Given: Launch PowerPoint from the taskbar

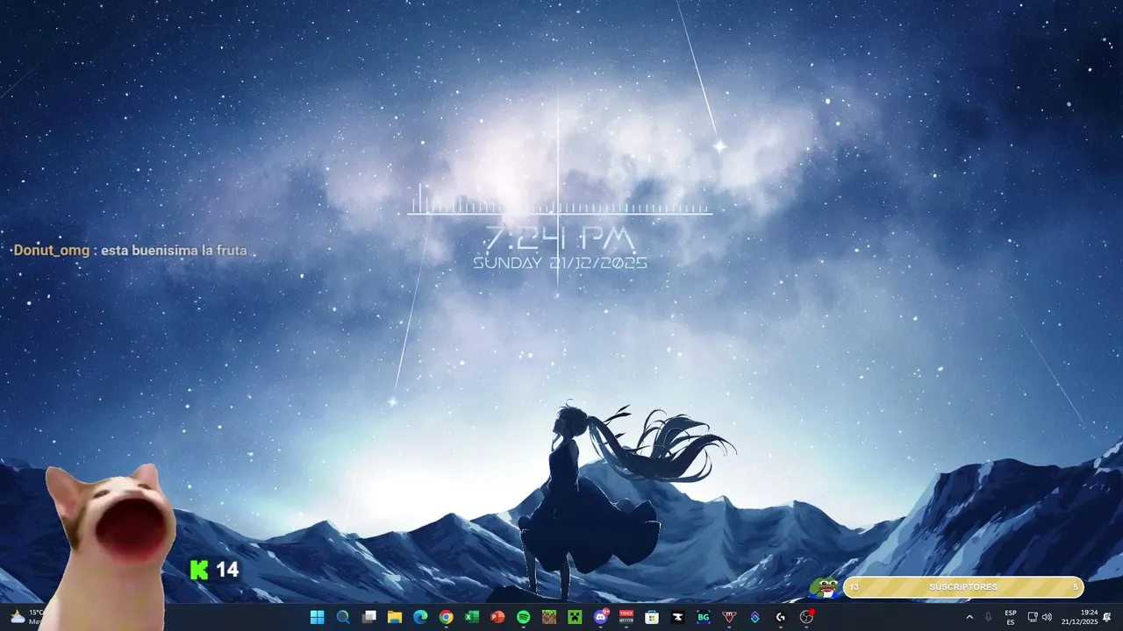Looking at the screenshot, I should 497,617.
